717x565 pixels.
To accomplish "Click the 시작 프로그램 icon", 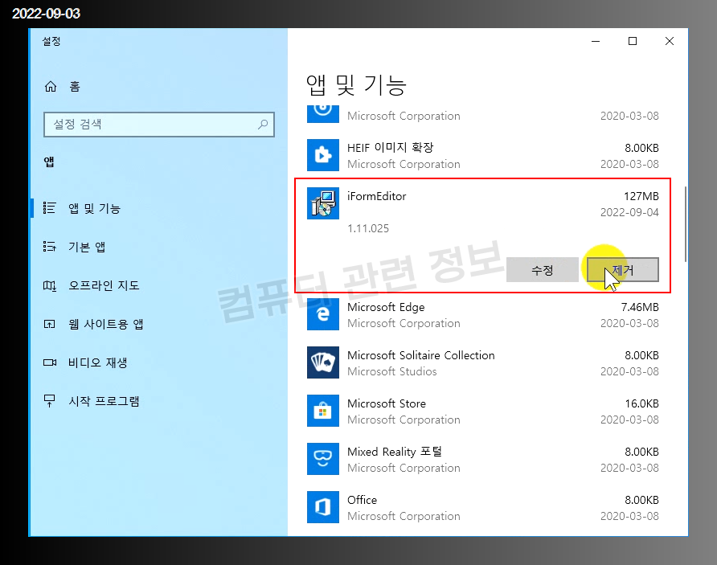I will tap(49, 401).
